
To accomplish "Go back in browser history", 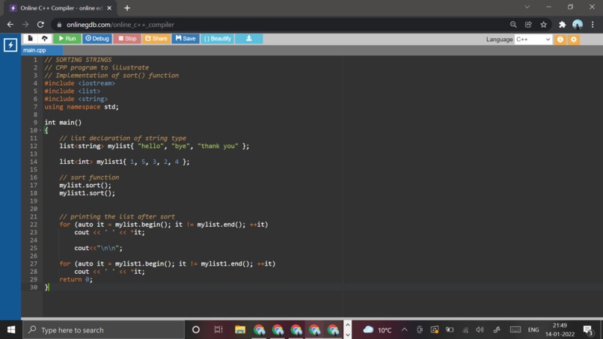I will pos(10,25).
